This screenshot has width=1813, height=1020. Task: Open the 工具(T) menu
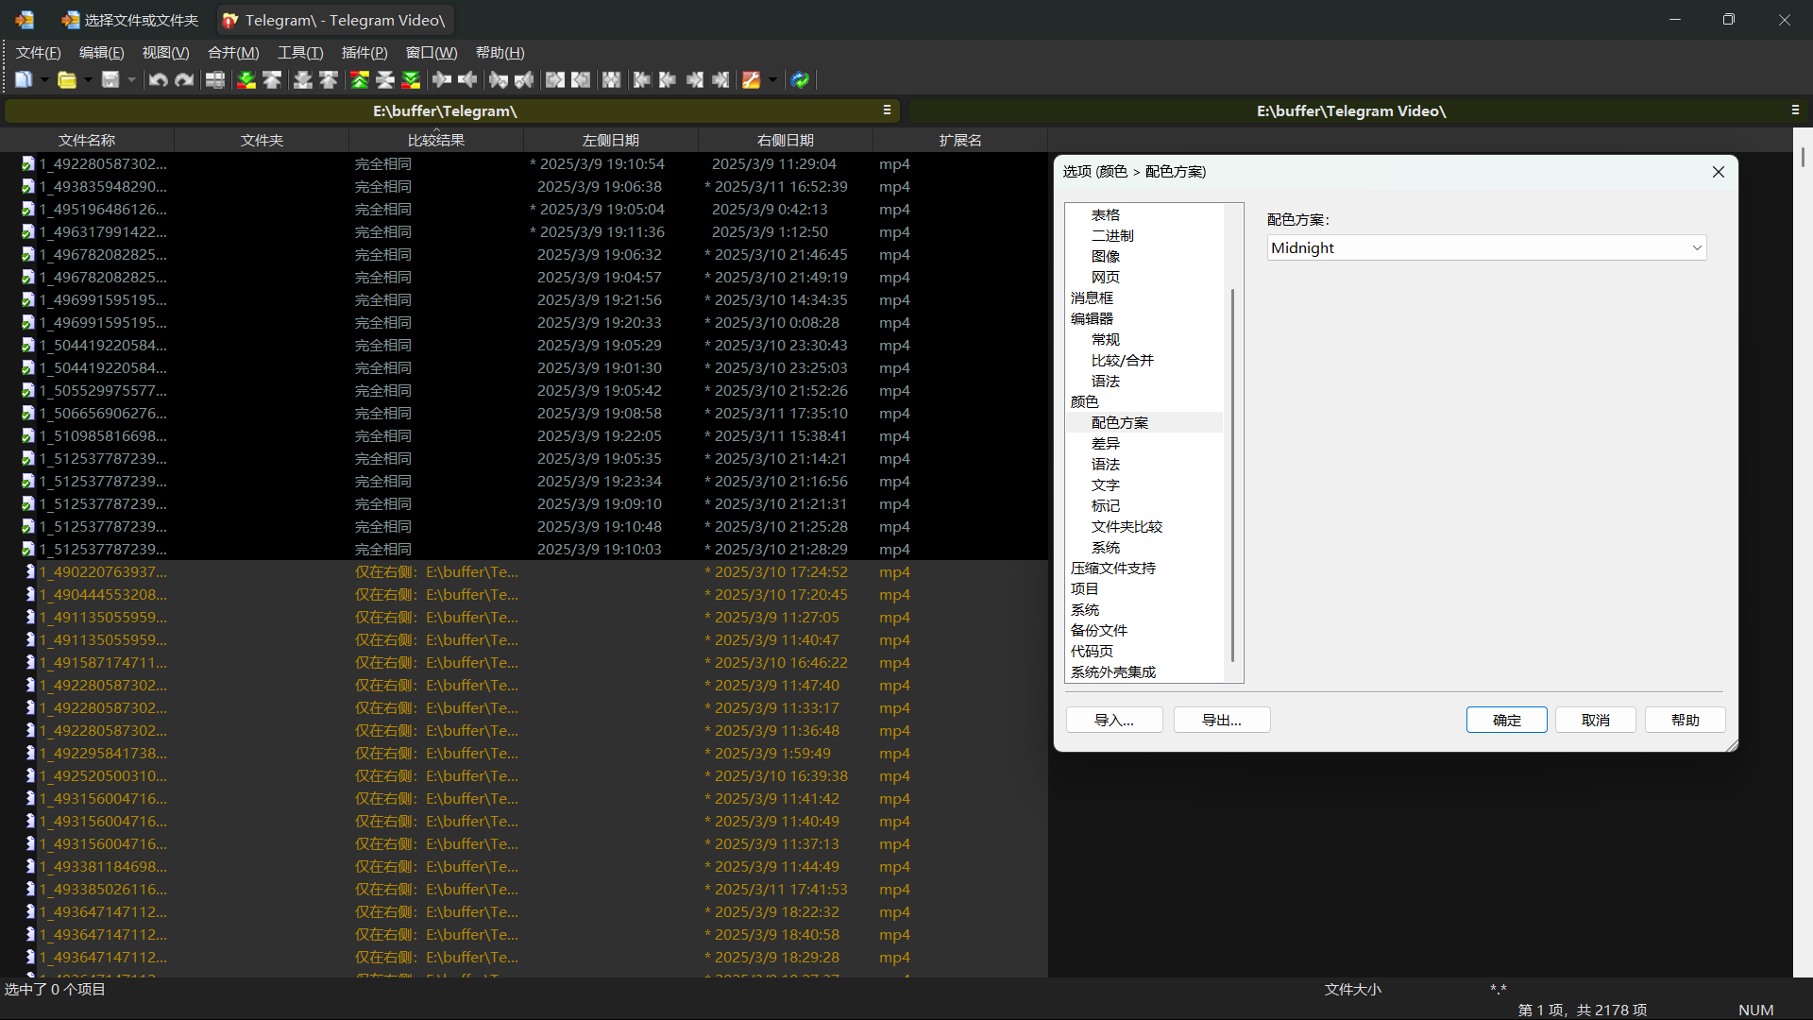click(x=300, y=52)
